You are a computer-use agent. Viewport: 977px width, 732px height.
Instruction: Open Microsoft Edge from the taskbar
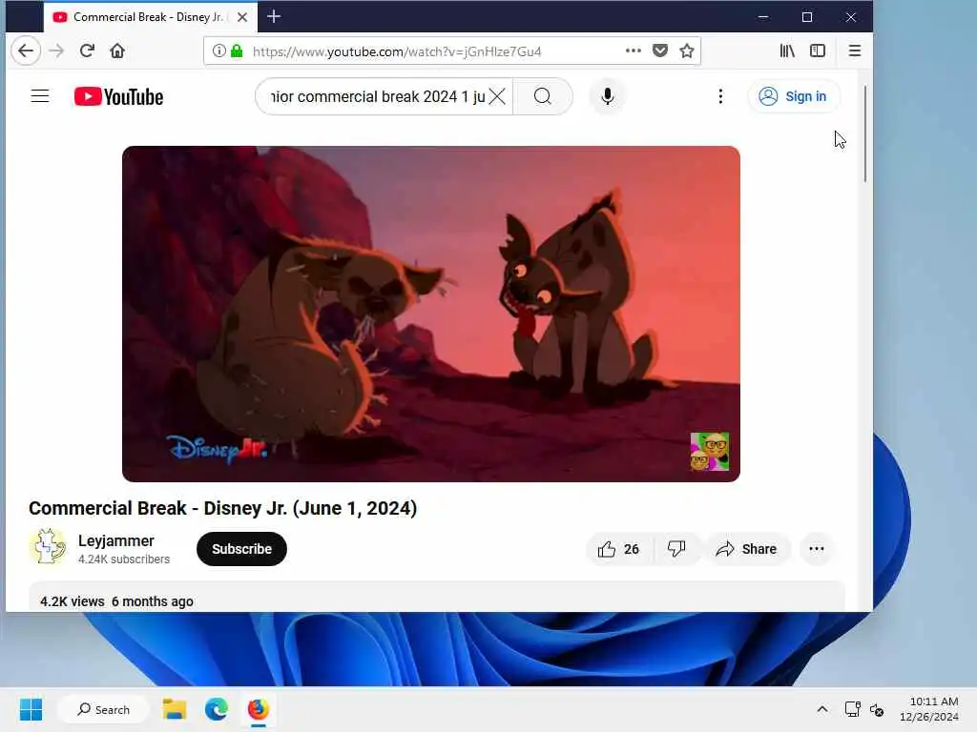(x=217, y=709)
